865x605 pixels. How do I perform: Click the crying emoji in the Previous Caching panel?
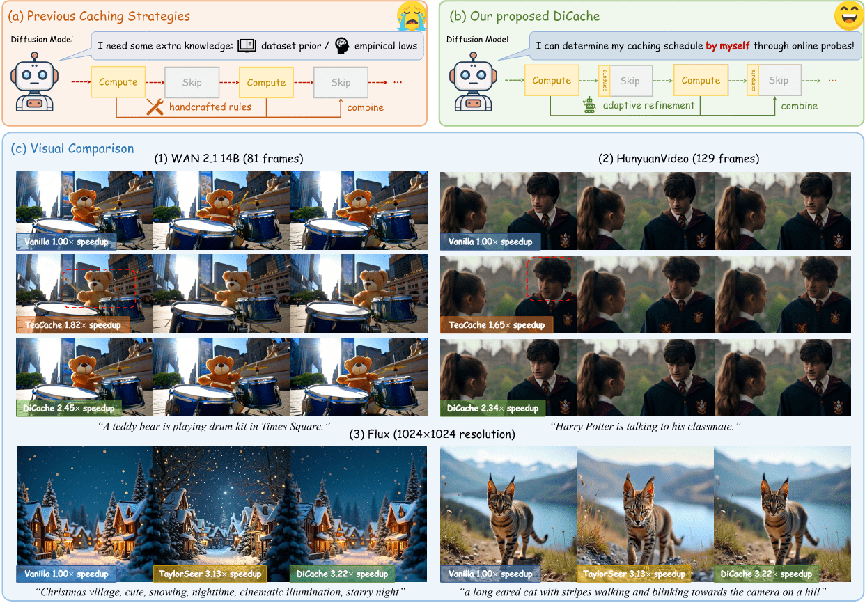[x=411, y=17]
